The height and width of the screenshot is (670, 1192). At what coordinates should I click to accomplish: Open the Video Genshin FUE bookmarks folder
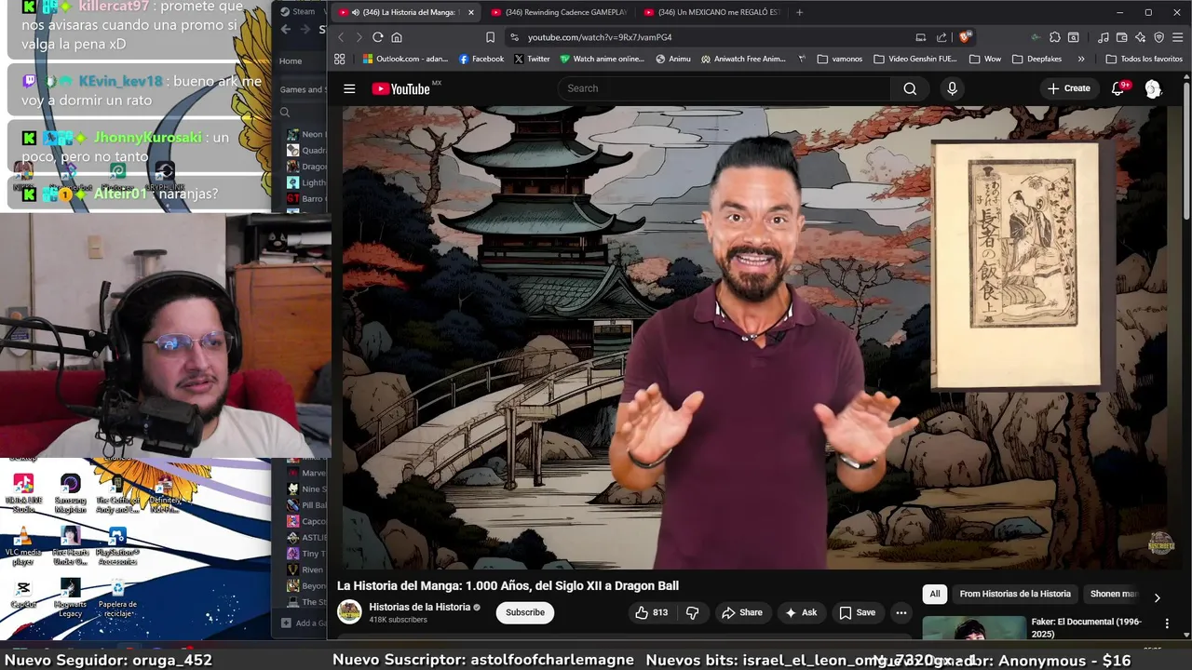coord(915,59)
